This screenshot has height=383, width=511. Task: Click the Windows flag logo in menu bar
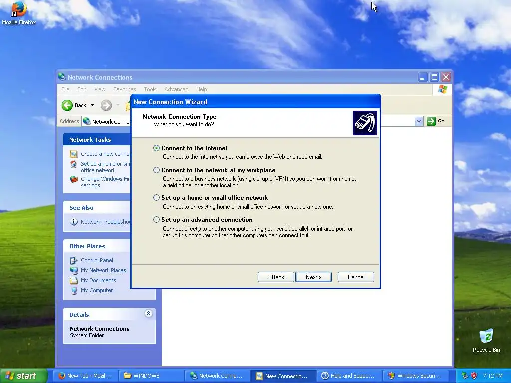[442, 89]
